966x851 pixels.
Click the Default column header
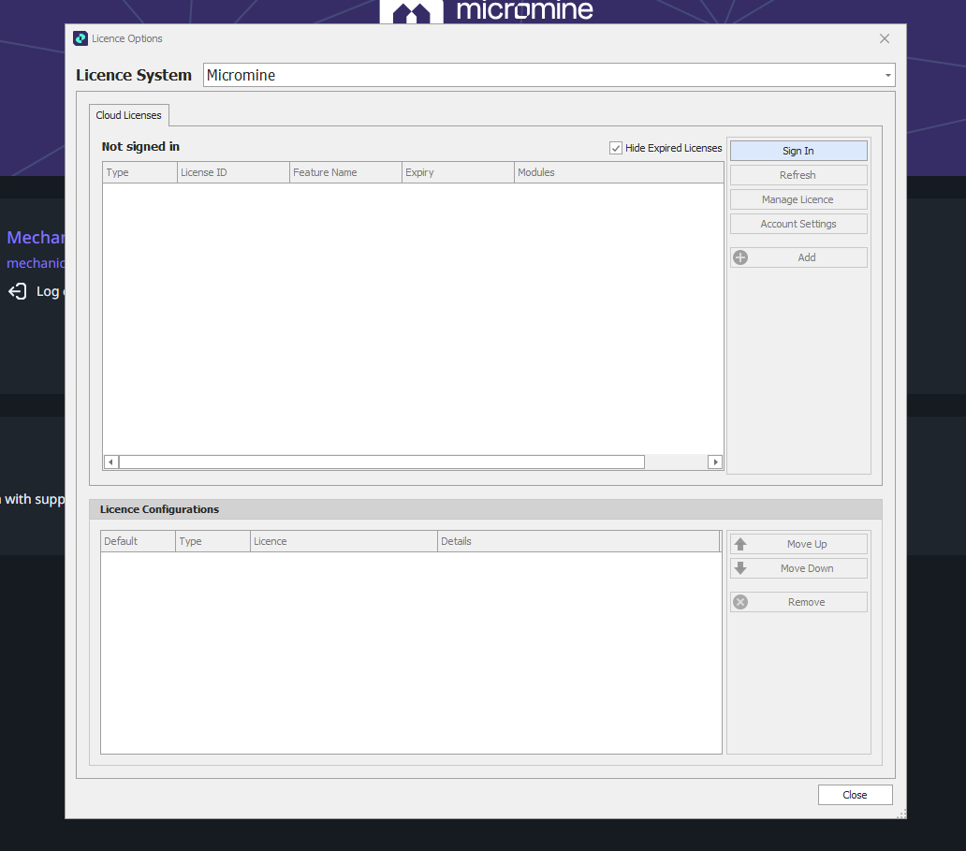pyautogui.click(x=138, y=541)
